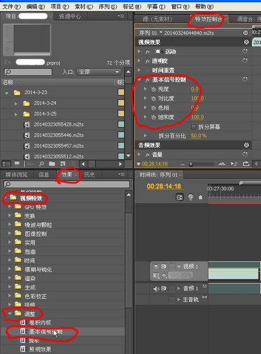Click the stopwatch icon next to 亮度

[153, 89]
